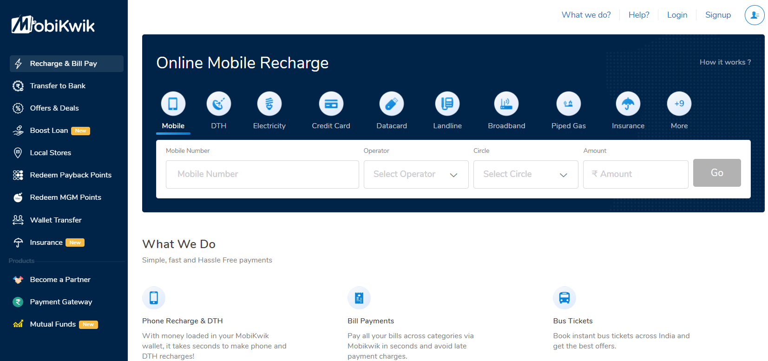The height and width of the screenshot is (361, 768).
Task: Click the Bill Payments heading text
Action: coord(371,321)
